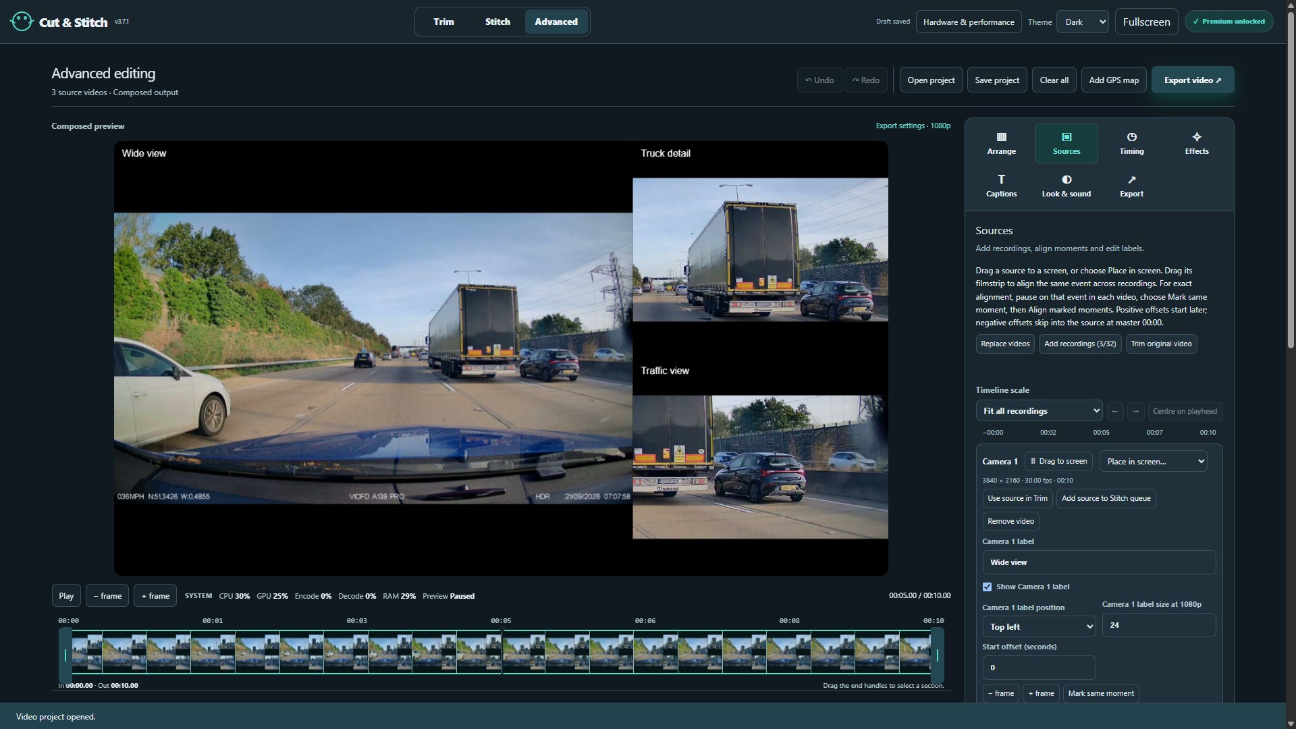Click Export video button
This screenshot has width=1296, height=729.
coord(1193,80)
